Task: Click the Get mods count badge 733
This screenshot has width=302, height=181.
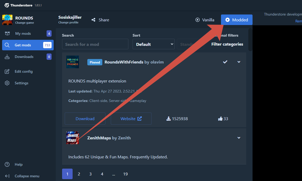Action: (x=47, y=45)
